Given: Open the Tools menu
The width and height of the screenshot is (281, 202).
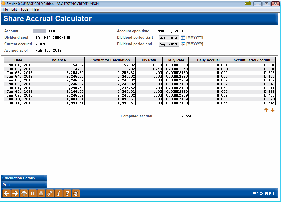Looking at the screenshot, I should pos(24,9).
